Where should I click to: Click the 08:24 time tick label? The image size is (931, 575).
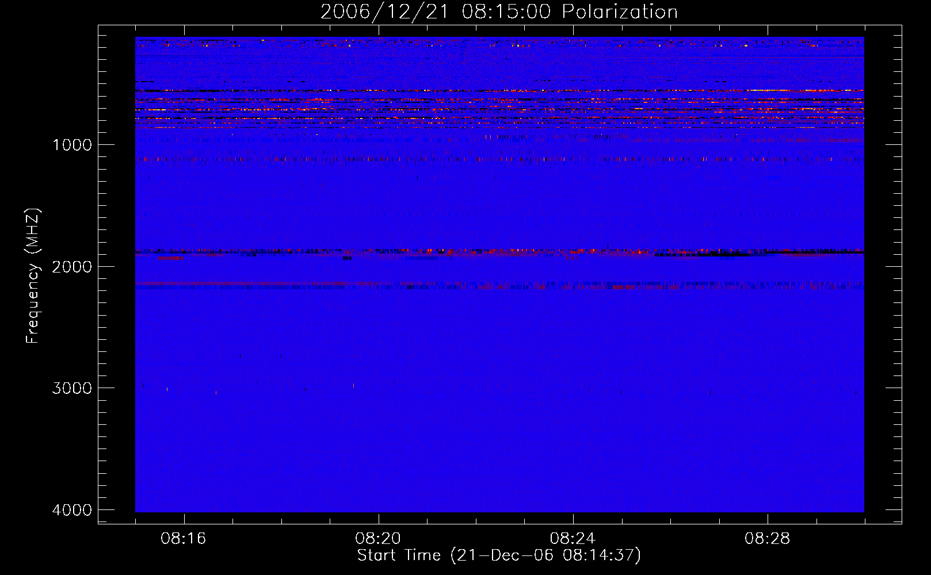click(573, 539)
